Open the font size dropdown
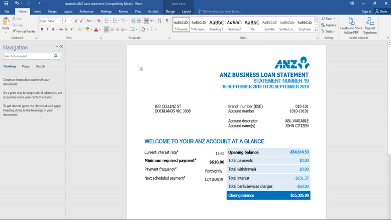The height and width of the screenshot is (220, 391). pos(71,21)
